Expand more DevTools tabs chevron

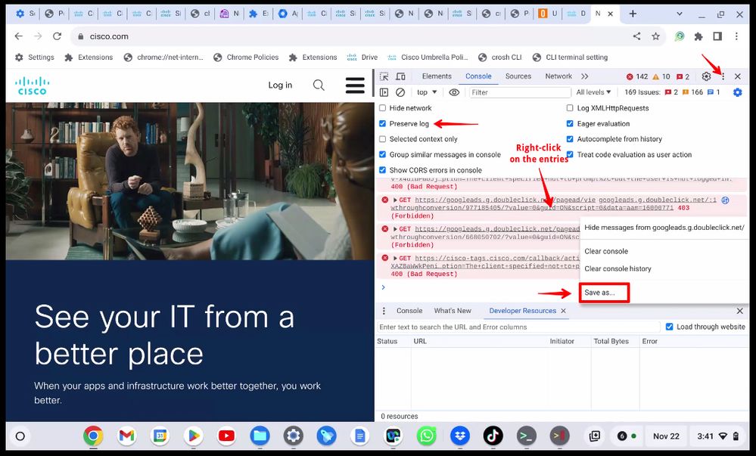(584, 76)
